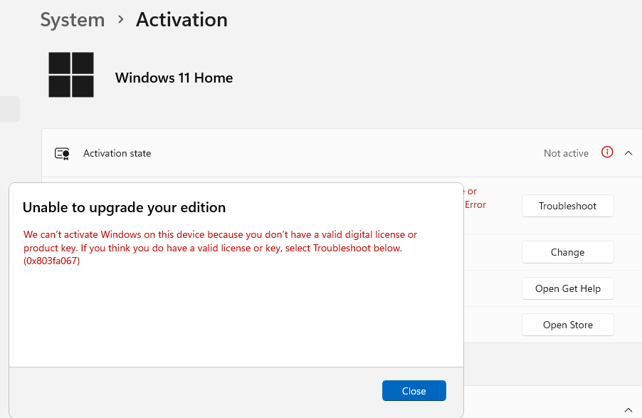Screen dimensions: 642x418
Task: Click the dialog title 'Unable to upgrade your edition'
Action: 124,207
